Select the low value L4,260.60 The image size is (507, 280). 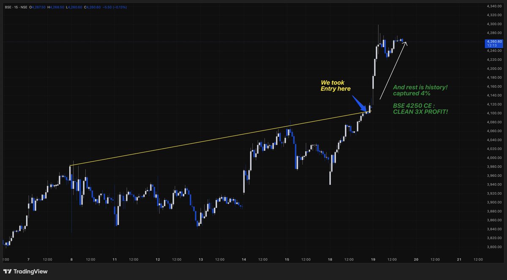[74, 7]
